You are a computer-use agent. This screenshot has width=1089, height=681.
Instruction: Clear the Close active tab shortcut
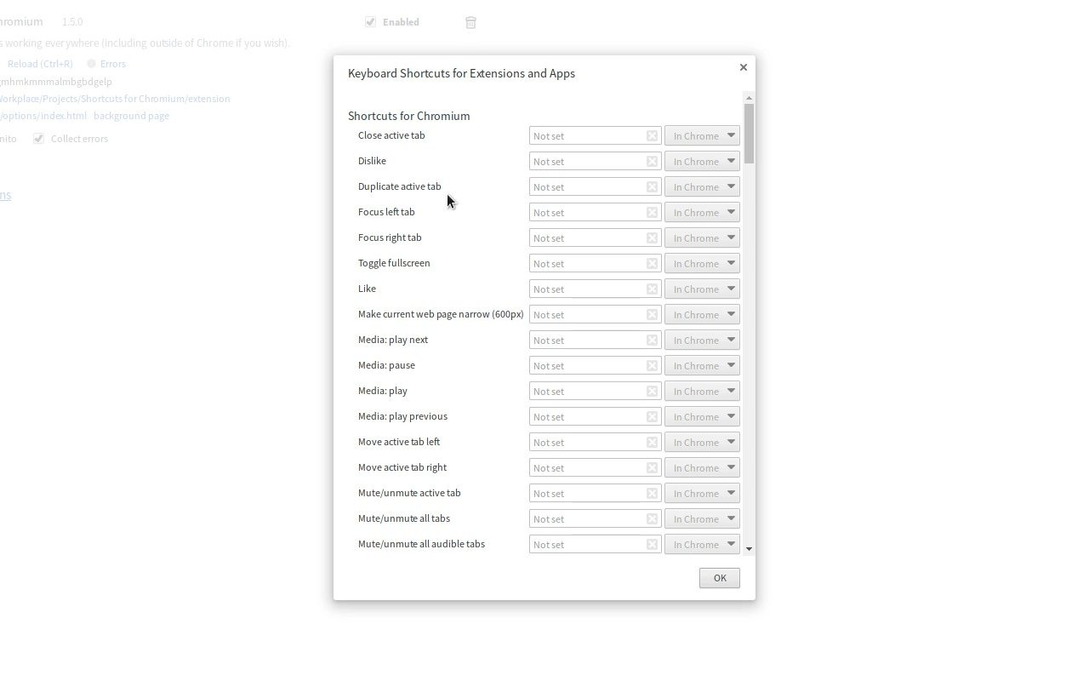tap(652, 136)
